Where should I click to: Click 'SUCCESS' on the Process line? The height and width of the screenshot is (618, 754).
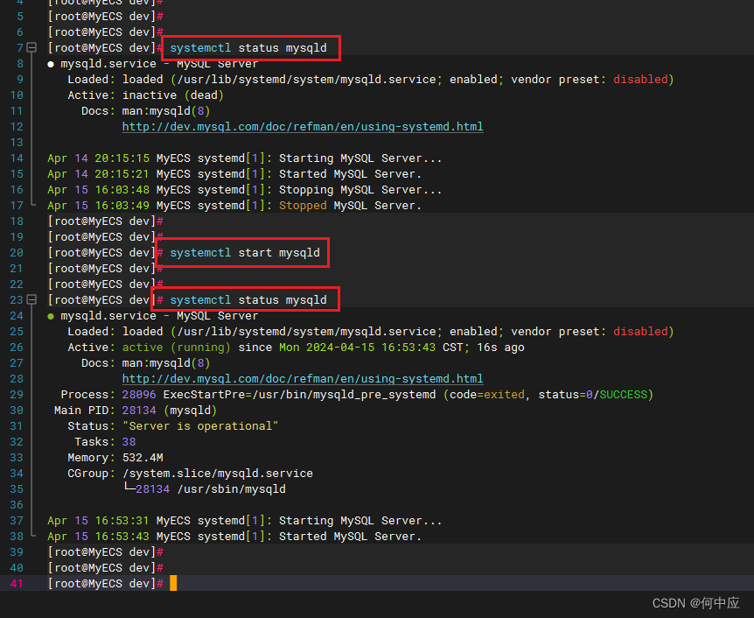click(x=623, y=395)
